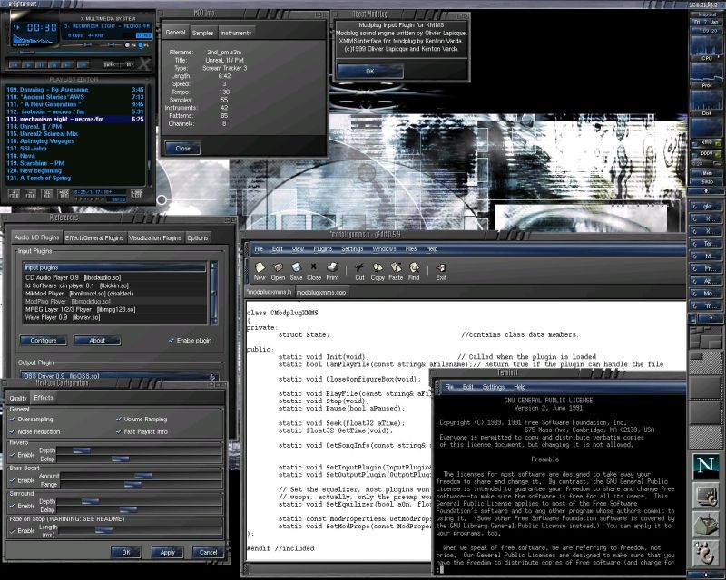
Task: Select the 'Ter...' task in the panel task list
Action: (x=706, y=243)
